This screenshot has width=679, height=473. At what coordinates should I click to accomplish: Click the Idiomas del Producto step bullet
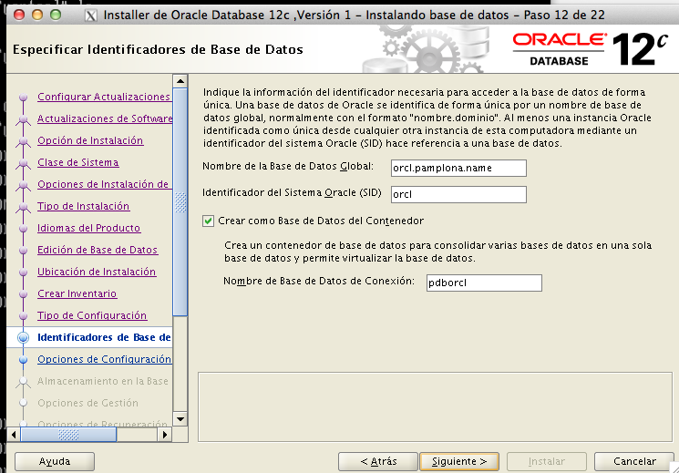[x=24, y=228]
